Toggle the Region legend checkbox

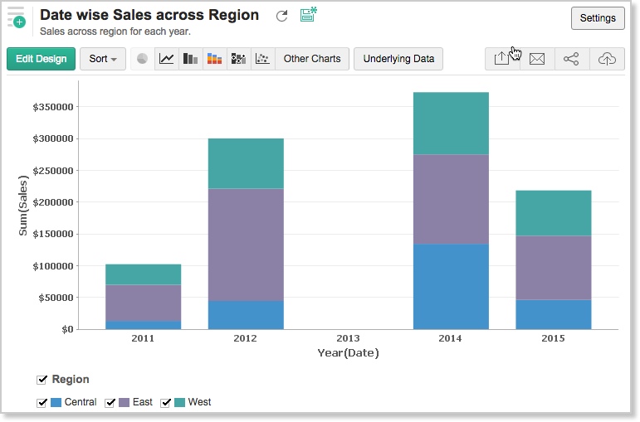(42, 380)
